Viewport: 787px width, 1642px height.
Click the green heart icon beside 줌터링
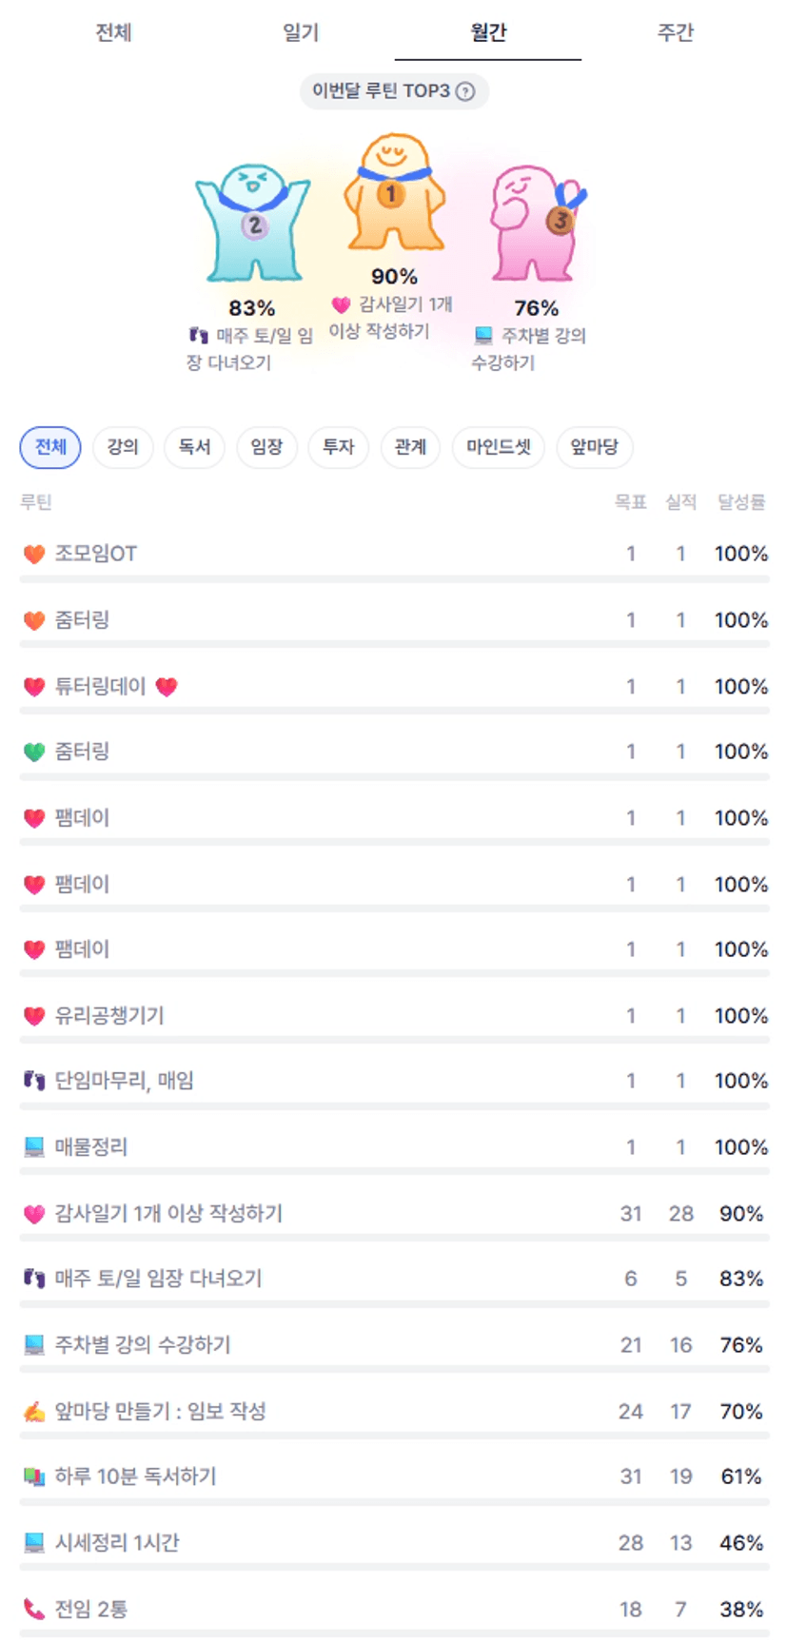(x=34, y=752)
